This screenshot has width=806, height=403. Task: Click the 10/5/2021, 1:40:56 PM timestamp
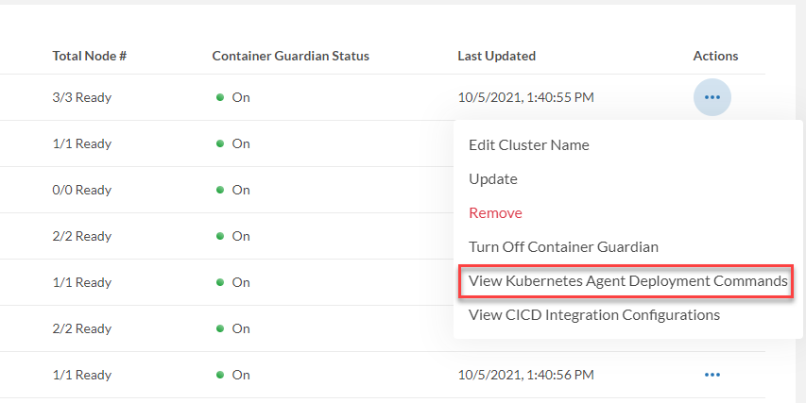525,375
